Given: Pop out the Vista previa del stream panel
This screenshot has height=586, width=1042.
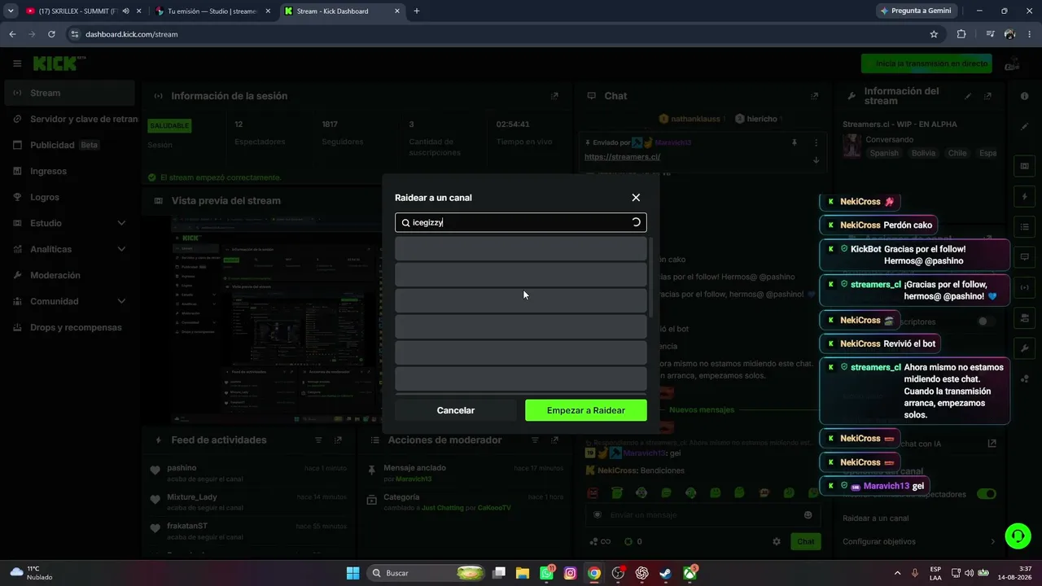Looking at the screenshot, I should (x=554, y=200).
